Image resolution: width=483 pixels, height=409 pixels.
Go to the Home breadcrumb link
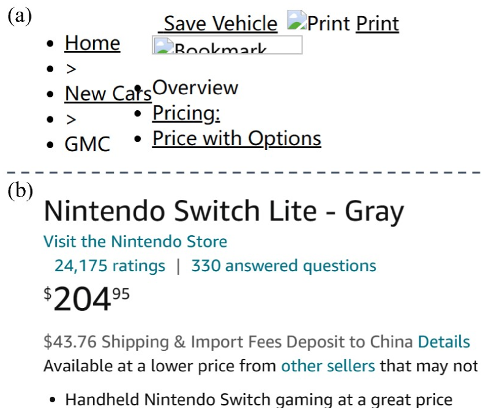tap(92, 43)
